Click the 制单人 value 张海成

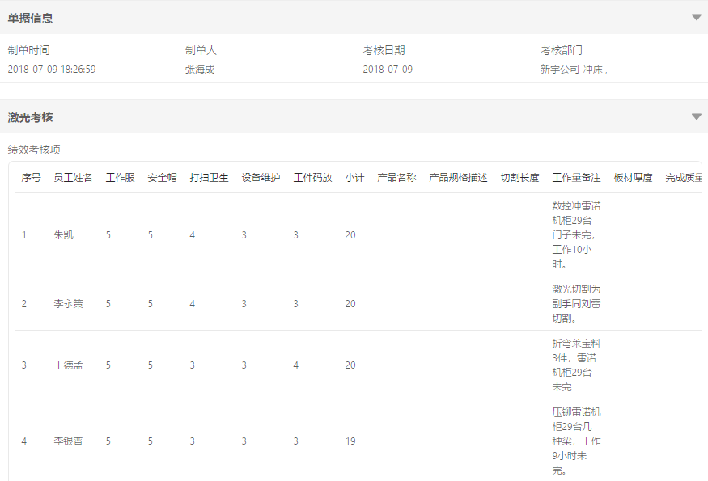coord(200,70)
